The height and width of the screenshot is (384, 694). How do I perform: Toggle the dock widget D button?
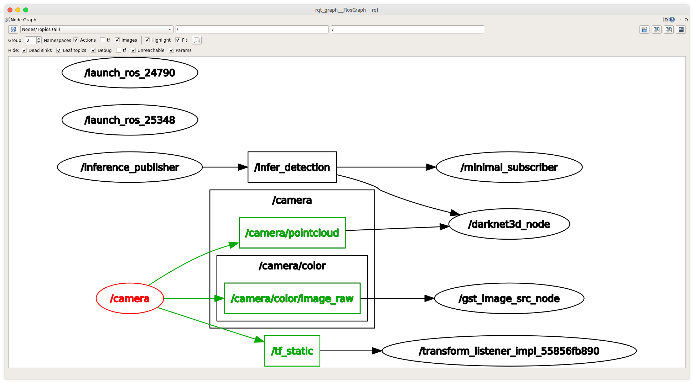pos(666,20)
